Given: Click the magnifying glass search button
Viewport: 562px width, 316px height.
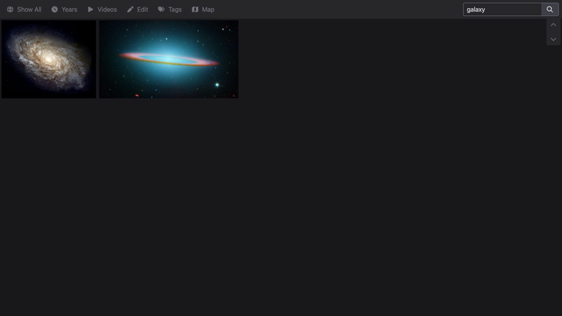Looking at the screenshot, I should pos(550,9).
